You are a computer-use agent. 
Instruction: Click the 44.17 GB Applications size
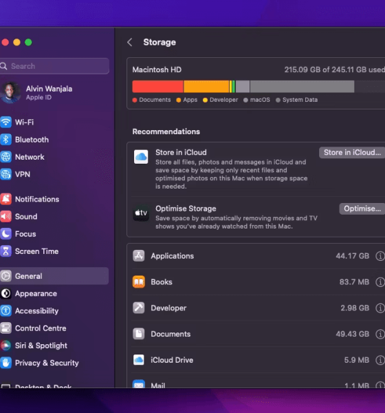pyautogui.click(x=353, y=256)
